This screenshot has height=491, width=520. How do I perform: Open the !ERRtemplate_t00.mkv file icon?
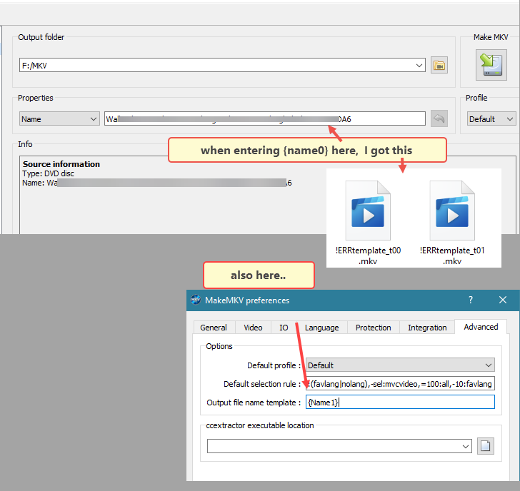(368, 211)
